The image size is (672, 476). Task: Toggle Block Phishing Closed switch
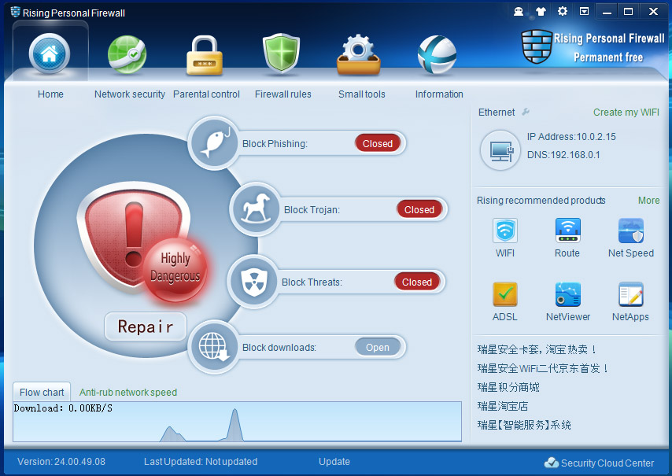378,143
